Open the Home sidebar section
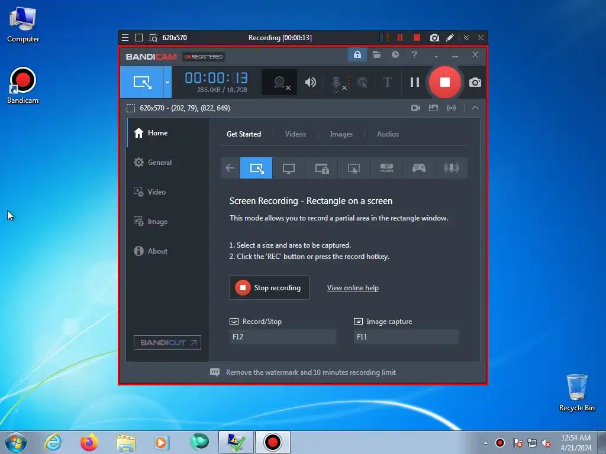 point(167,133)
